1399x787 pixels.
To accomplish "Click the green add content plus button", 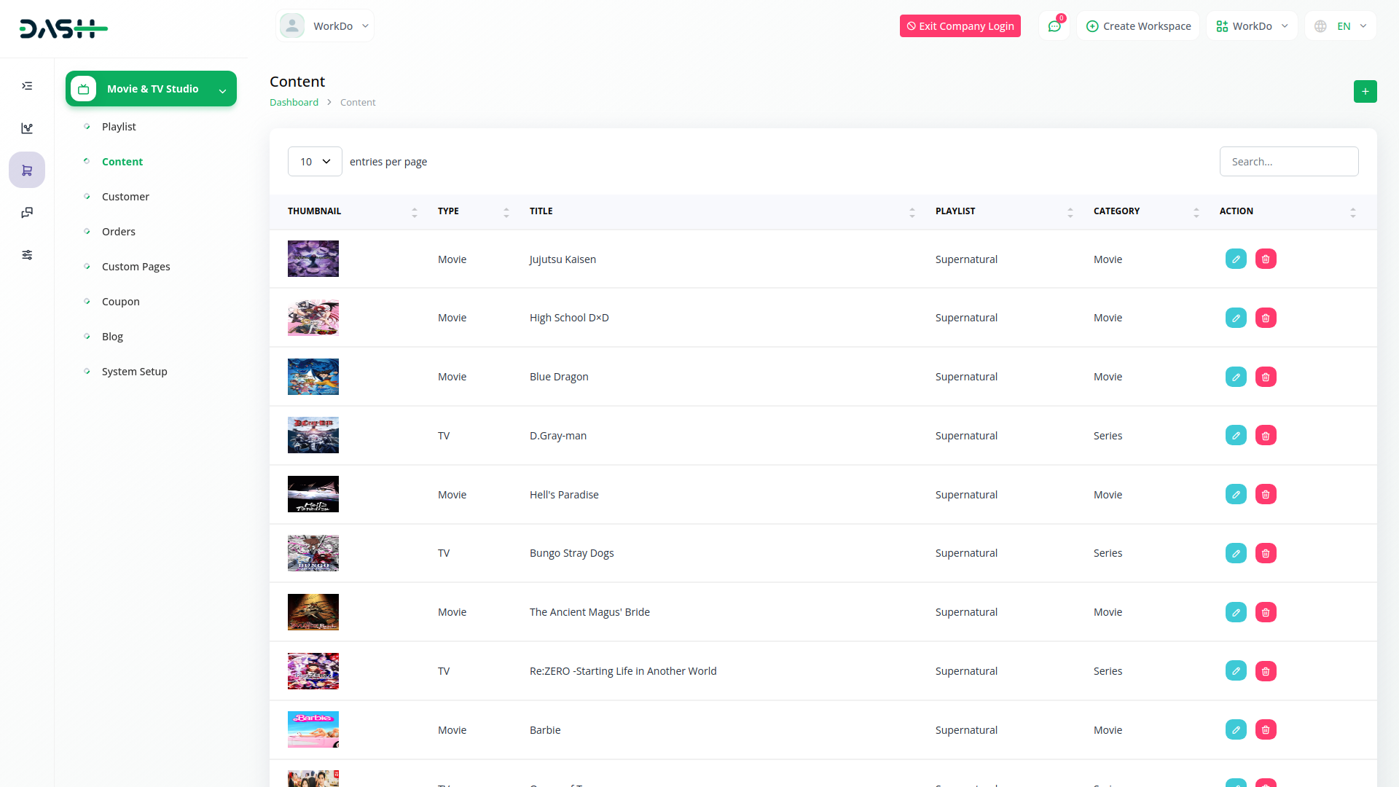I will click(1365, 91).
